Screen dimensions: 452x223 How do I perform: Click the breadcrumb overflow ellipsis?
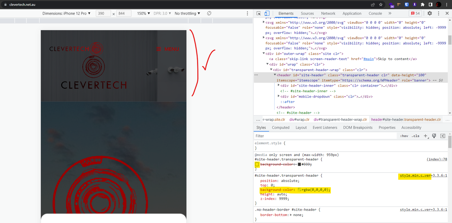(x=258, y=119)
